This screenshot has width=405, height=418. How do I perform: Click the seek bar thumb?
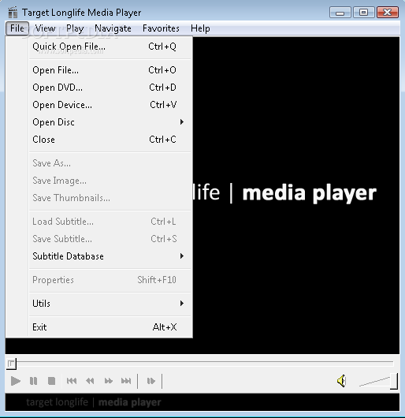(x=11, y=364)
